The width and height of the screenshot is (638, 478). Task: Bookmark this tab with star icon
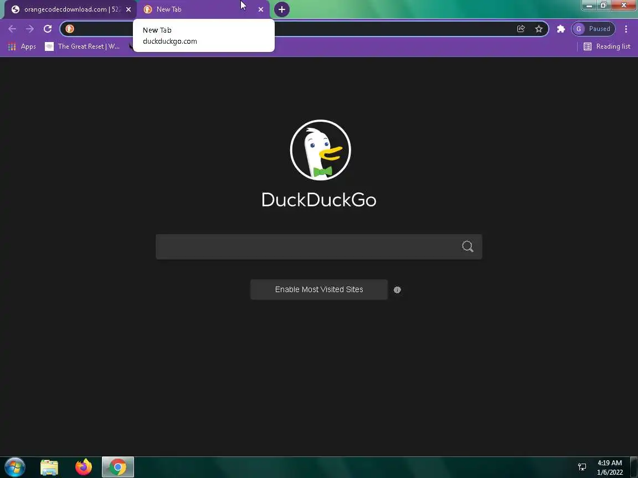pos(539,29)
